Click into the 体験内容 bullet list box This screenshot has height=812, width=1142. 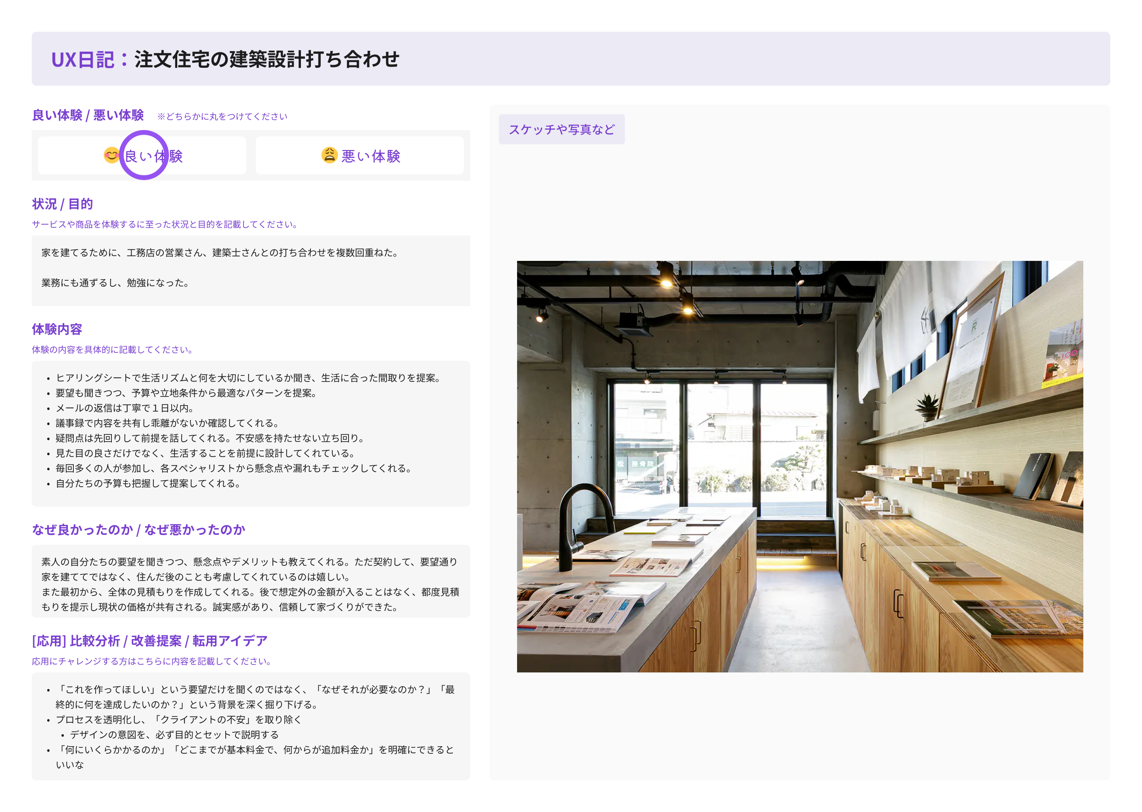(251, 433)
